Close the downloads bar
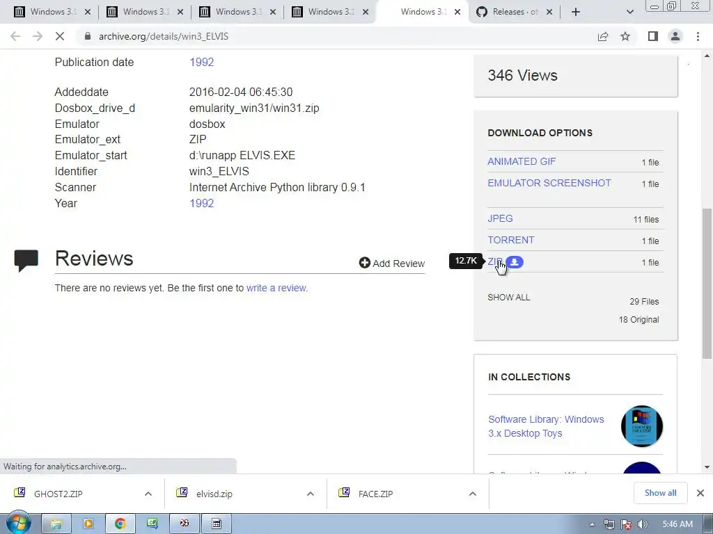 (x=700, y=493)
